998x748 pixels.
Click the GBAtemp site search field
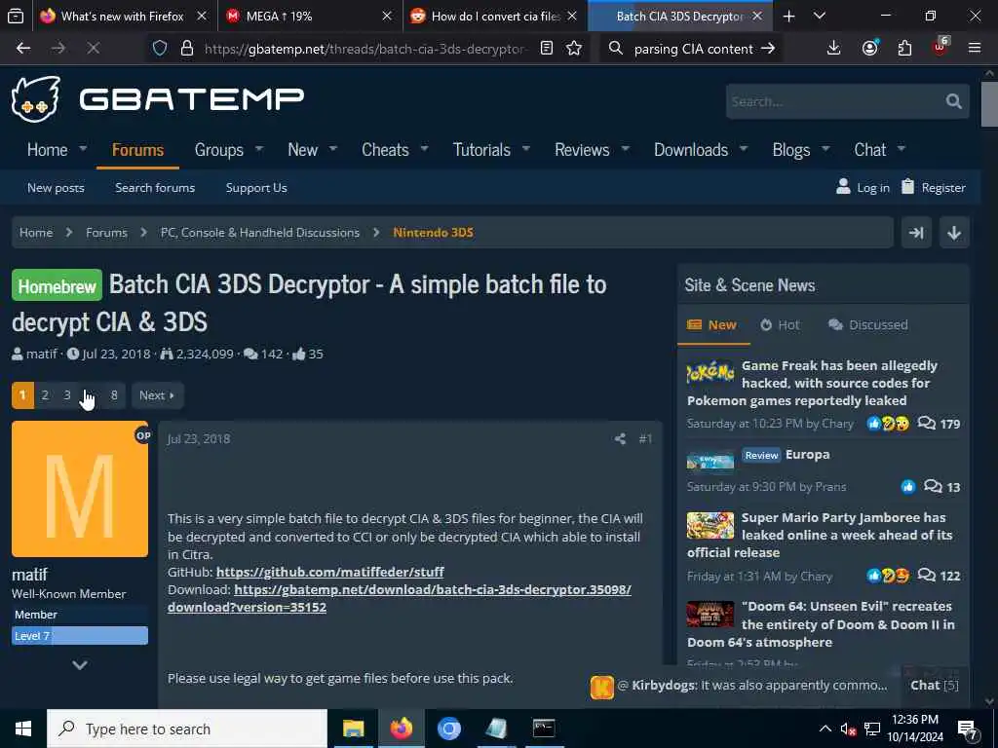pyautogui.click(x=834, y=101)
